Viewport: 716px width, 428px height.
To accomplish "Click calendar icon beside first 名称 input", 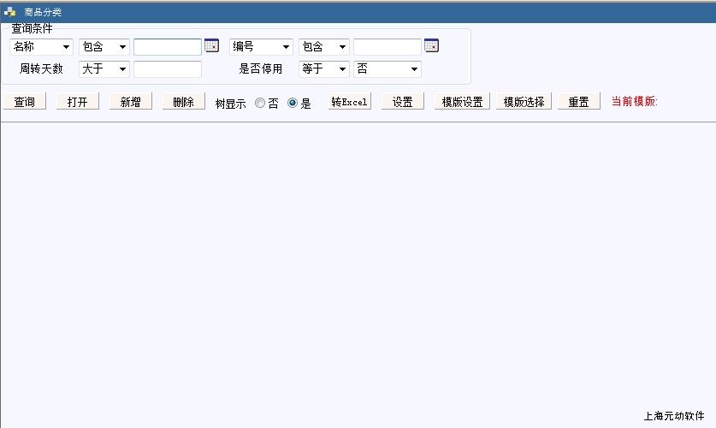I will point(211,46).
